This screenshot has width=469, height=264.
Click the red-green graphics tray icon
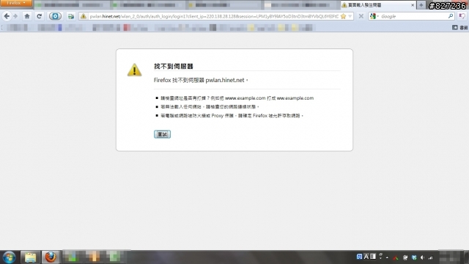click(396, 257)
